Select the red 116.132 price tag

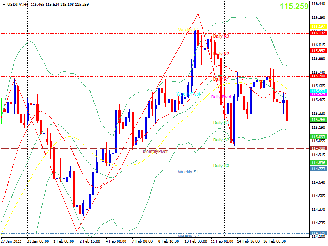318,33
